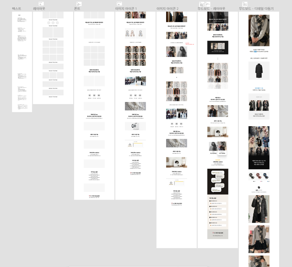Select the gray bottom CTA block in 무드보드 - 레이아웃
The height and width of the screenshot is (267, 292).
point(218,234)
